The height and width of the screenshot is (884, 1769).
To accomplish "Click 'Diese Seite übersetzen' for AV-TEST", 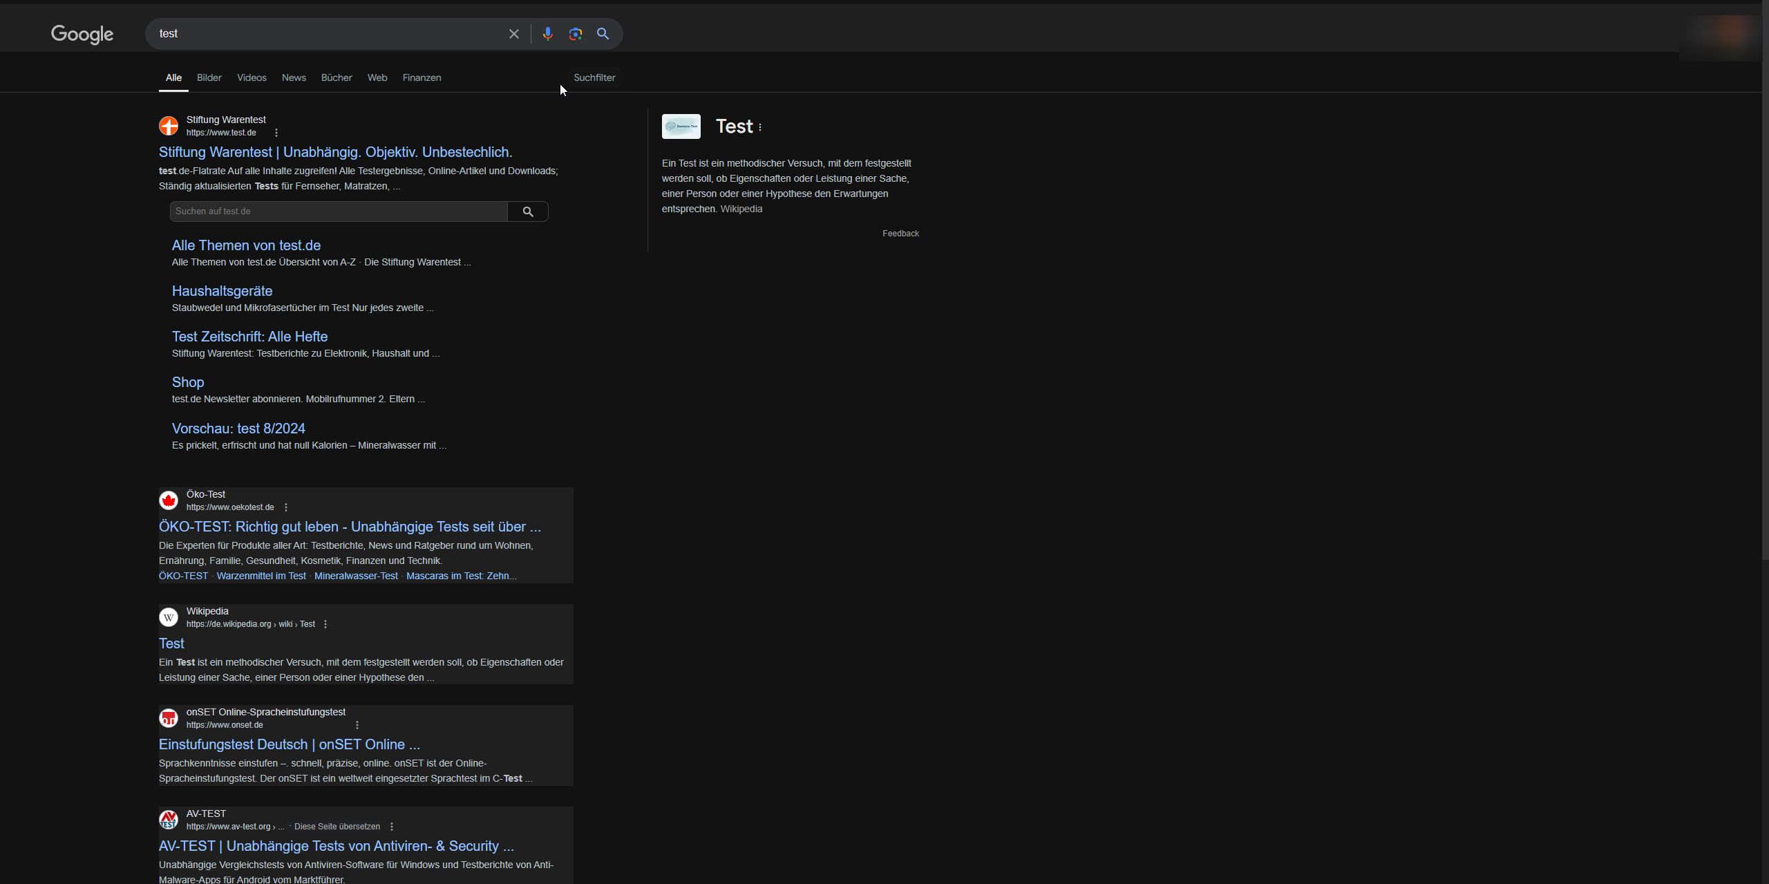I will point(337,827).
